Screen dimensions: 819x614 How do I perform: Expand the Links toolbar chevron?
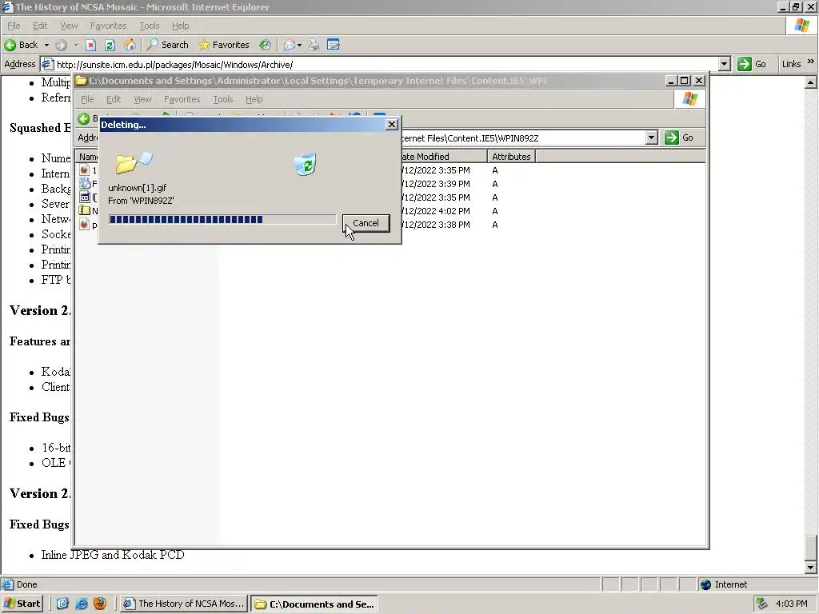click(x=811, y=62)
